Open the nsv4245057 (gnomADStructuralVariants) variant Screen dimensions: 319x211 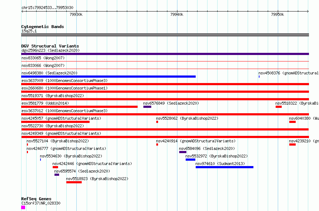click(61, 118)
